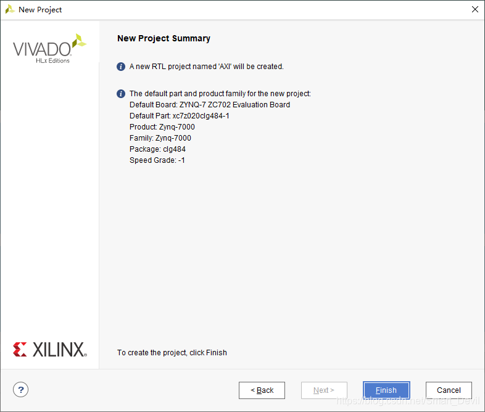Click the Vivado HLx Editions logo
Viewport: 485px width, 412px height.
pos(49,49)
